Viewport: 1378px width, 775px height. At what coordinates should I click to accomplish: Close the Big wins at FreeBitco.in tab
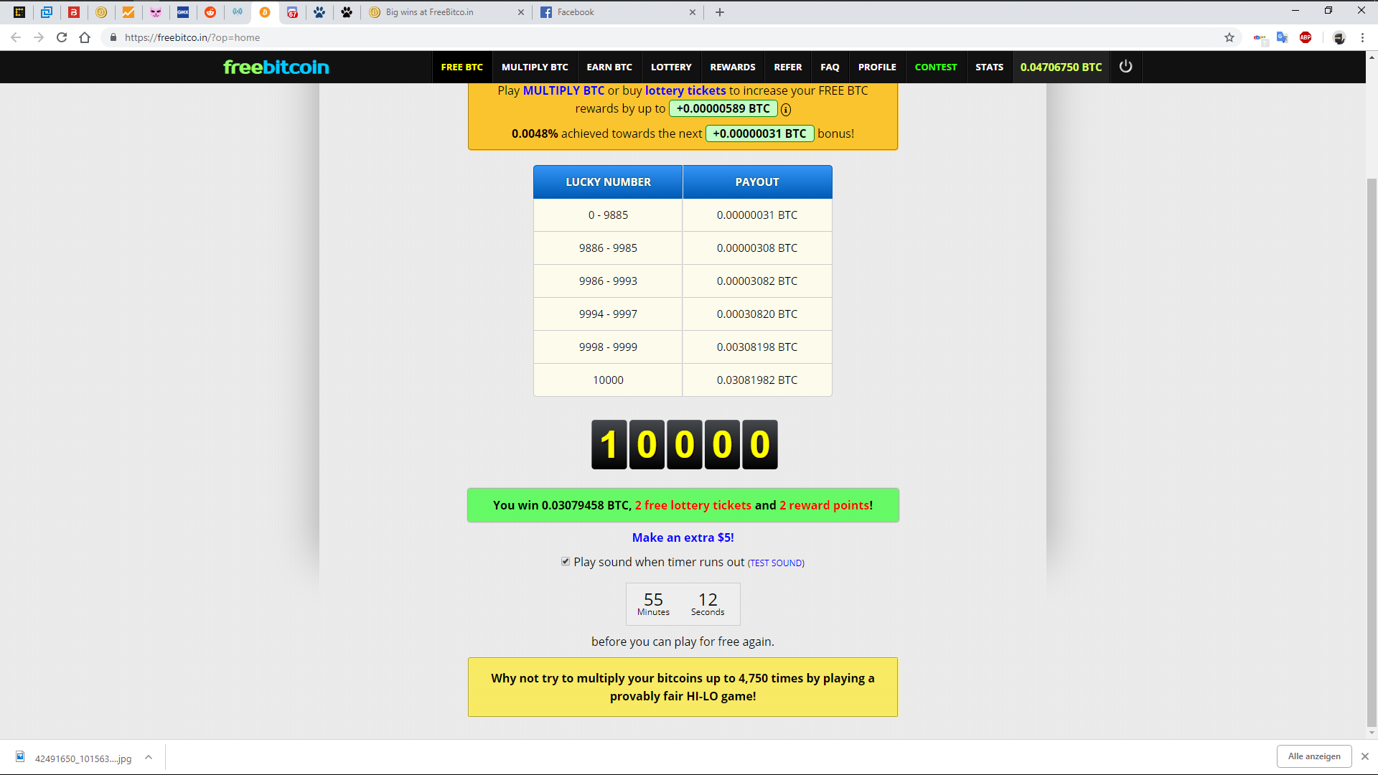pos(521,12)
